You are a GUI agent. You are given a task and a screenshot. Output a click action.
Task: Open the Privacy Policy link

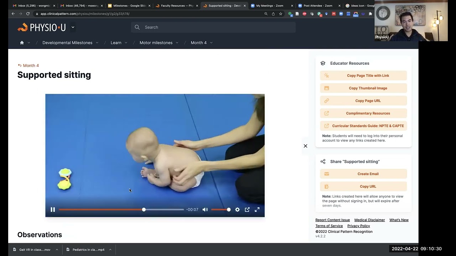(358, 226)
